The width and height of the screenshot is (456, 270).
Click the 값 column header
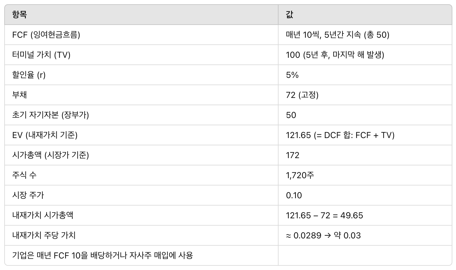(x=289, y=15)
